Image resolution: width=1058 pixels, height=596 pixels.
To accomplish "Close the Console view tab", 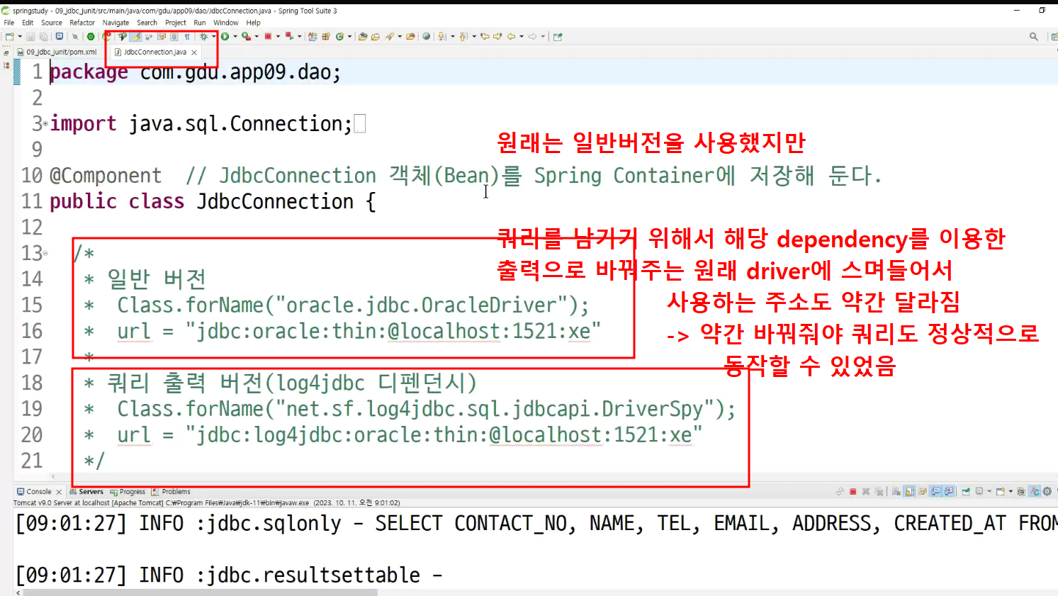I will click(59, 492).
